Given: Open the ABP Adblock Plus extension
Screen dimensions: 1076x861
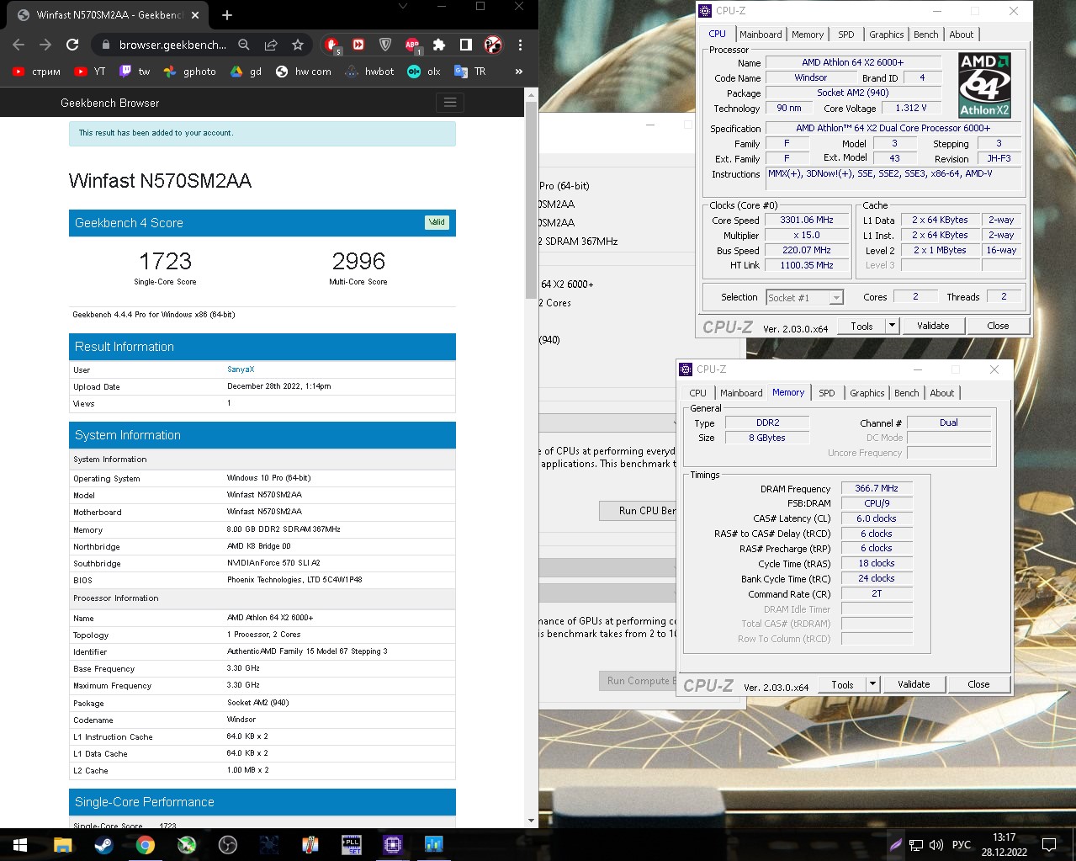Looking at the screenshot, I should pyautogui.click(x=412, y=45).
